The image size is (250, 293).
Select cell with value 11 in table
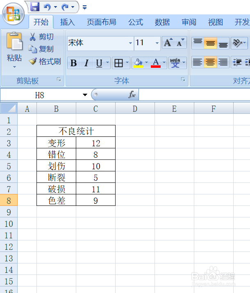[96, 189]
